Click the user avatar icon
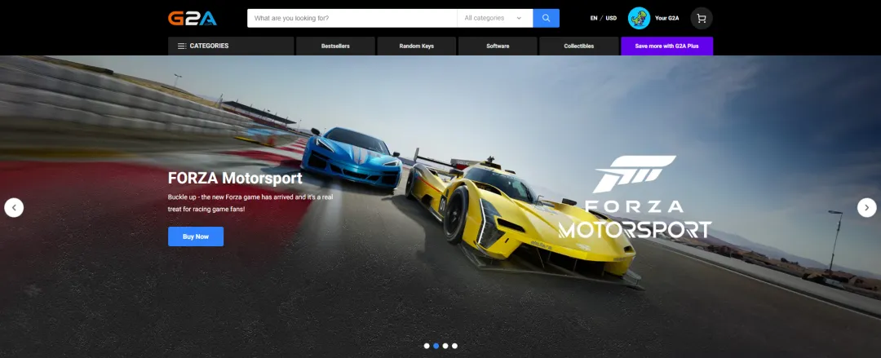 tap(639, 18)
